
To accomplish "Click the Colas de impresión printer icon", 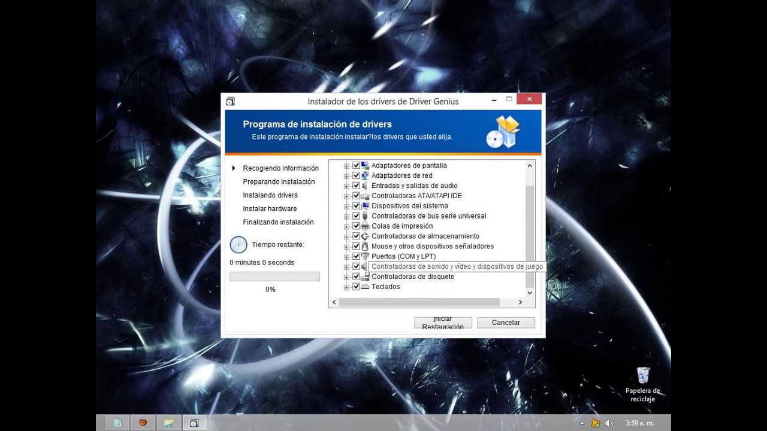I will [365, 226].
